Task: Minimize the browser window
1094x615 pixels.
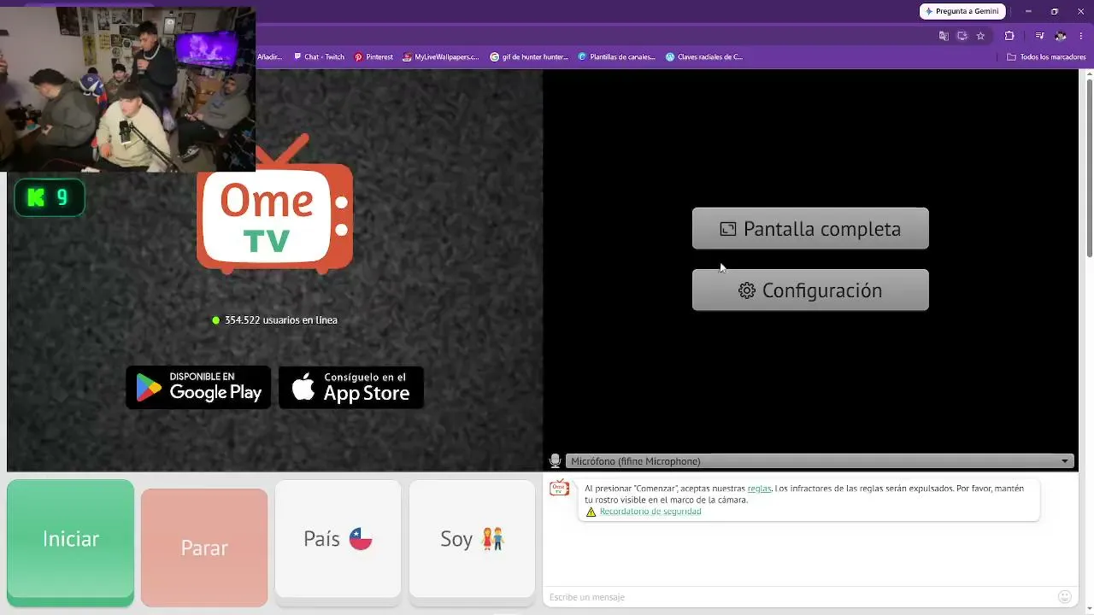Action: (1028, 11)
